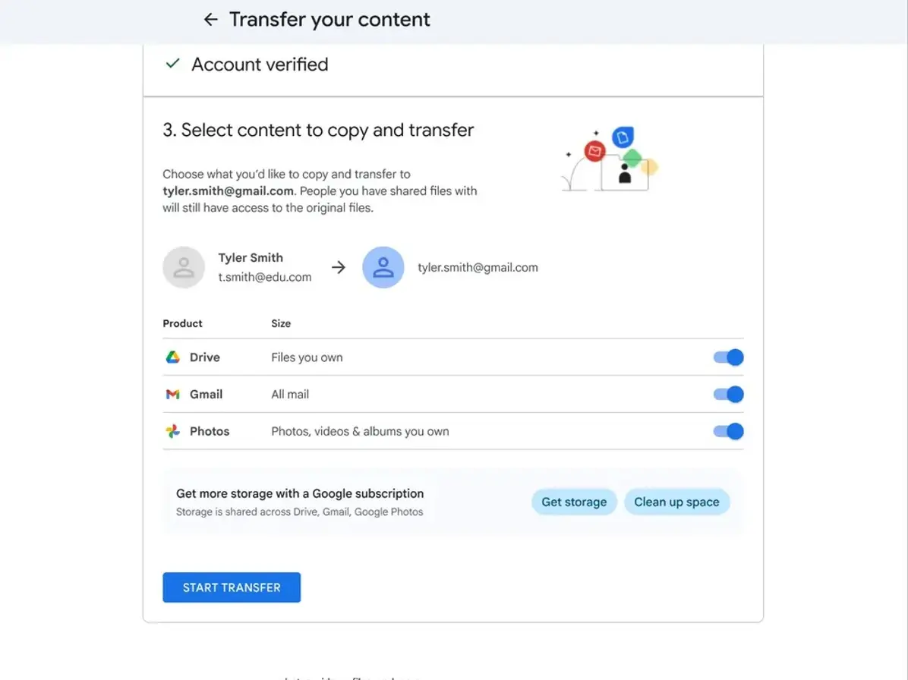The image size is (908, 680).
Task: Click the back arrow at the top
Action: tap(210, 20)
